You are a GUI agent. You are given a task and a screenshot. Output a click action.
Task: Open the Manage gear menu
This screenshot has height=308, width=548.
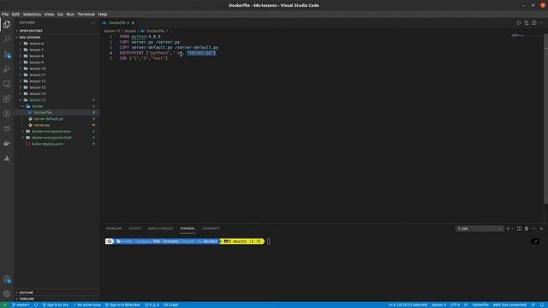7,293
